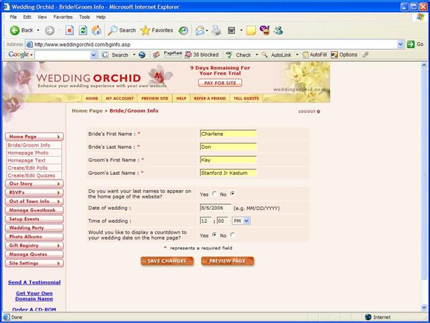Open the Send A Testimonial link
The image size is (430, 323).
click(x=34, y=282)
